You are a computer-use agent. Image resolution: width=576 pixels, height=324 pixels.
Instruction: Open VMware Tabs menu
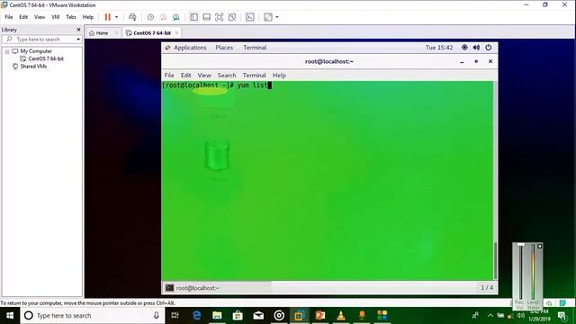[x=71, y=17]
